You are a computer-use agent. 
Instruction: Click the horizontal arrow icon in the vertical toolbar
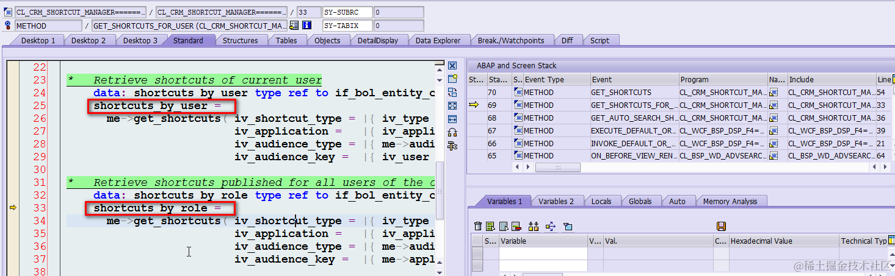[452, 119]
